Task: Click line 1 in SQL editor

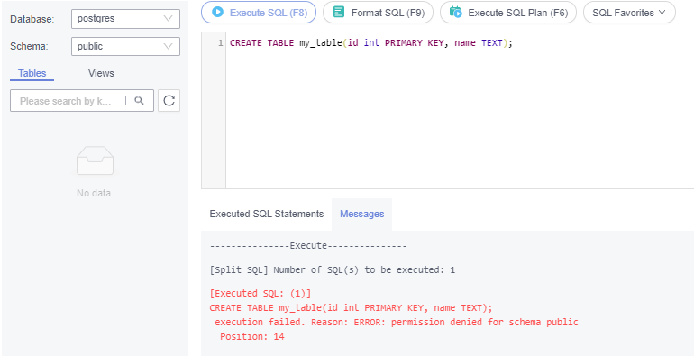Action: click(x=371, y=43)
